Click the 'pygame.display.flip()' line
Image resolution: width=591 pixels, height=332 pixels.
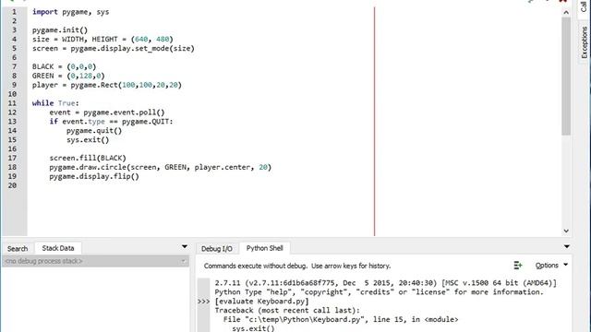click(94, 176)
